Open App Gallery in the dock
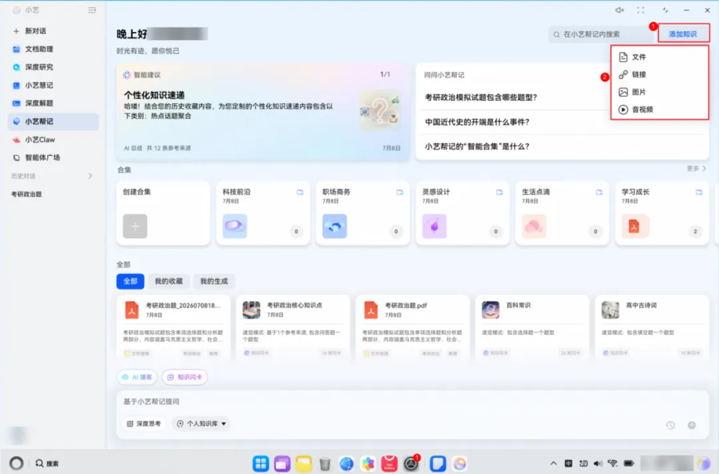The image size is (719, 474). pyautogui.click(x=389, y=463)
